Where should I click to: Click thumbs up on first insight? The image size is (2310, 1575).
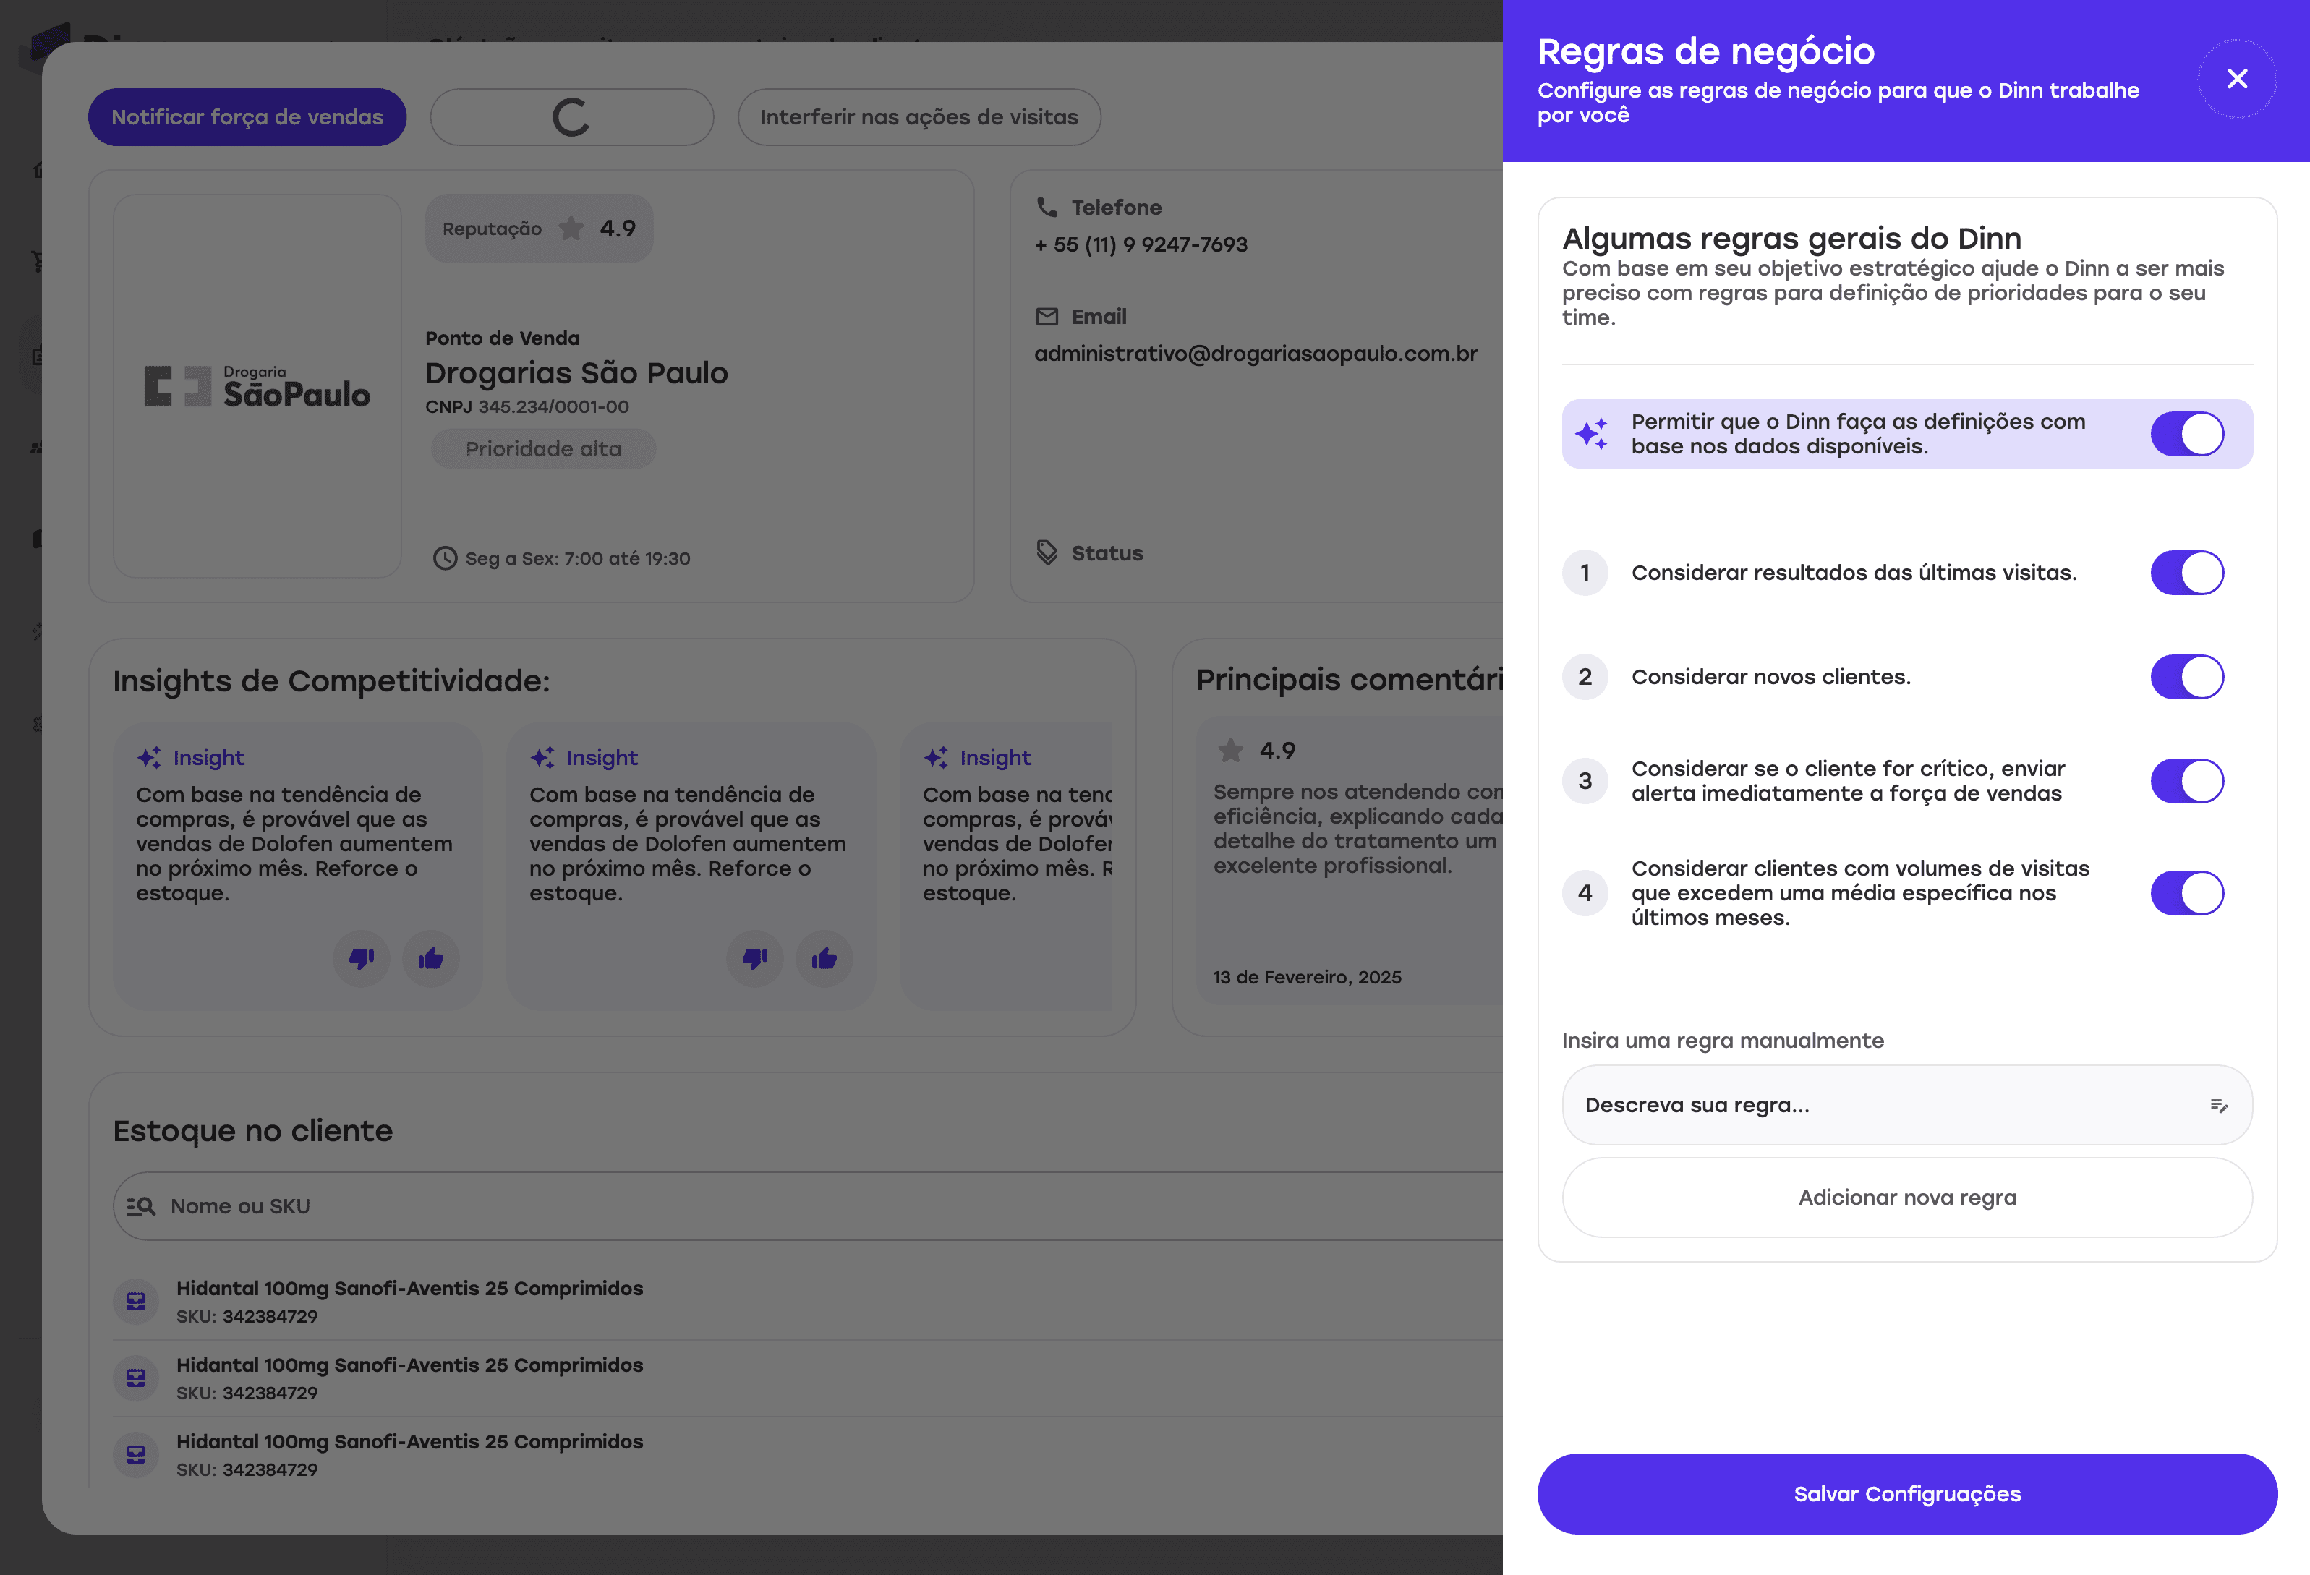pos(430,958)
